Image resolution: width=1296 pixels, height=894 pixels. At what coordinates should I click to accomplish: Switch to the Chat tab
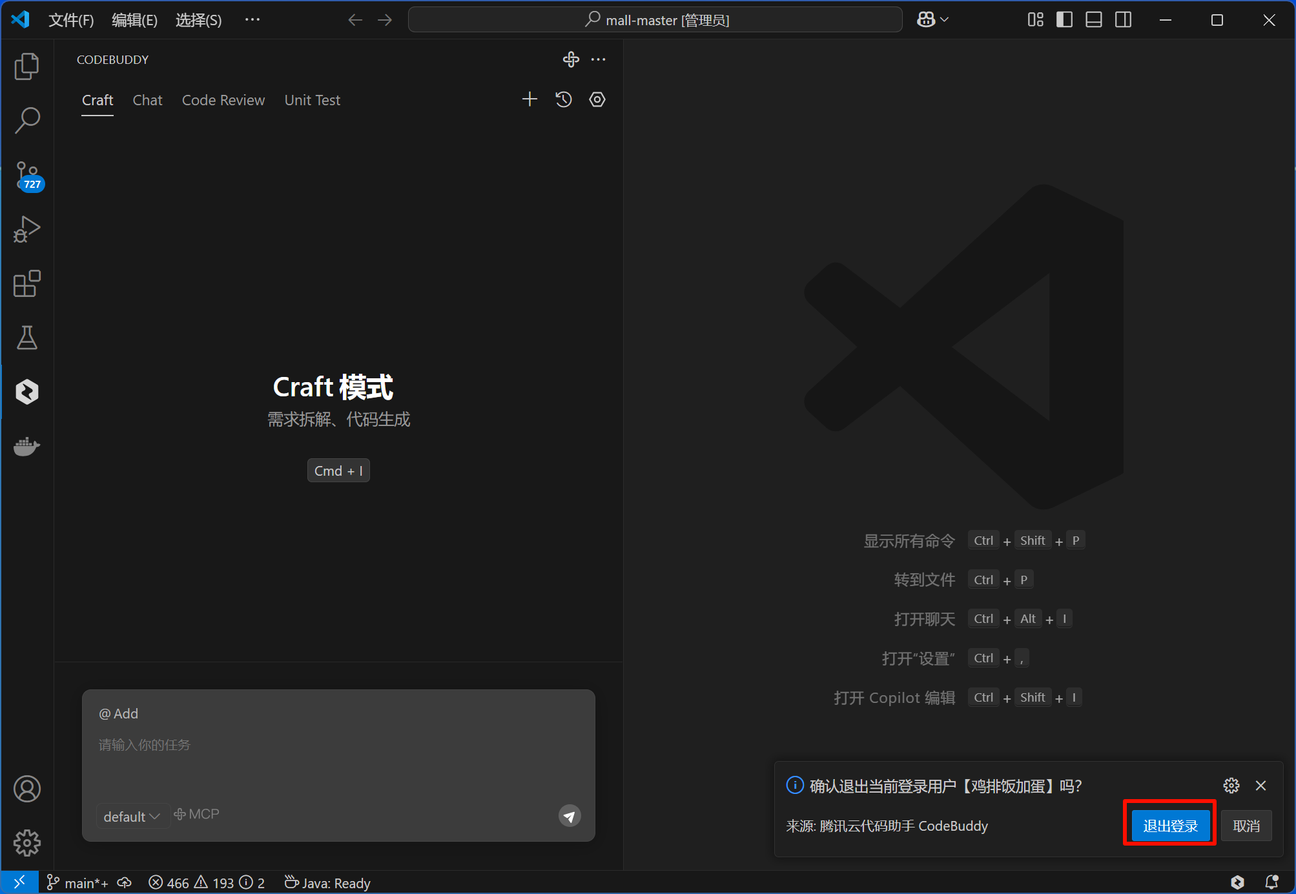click(147, 100)
